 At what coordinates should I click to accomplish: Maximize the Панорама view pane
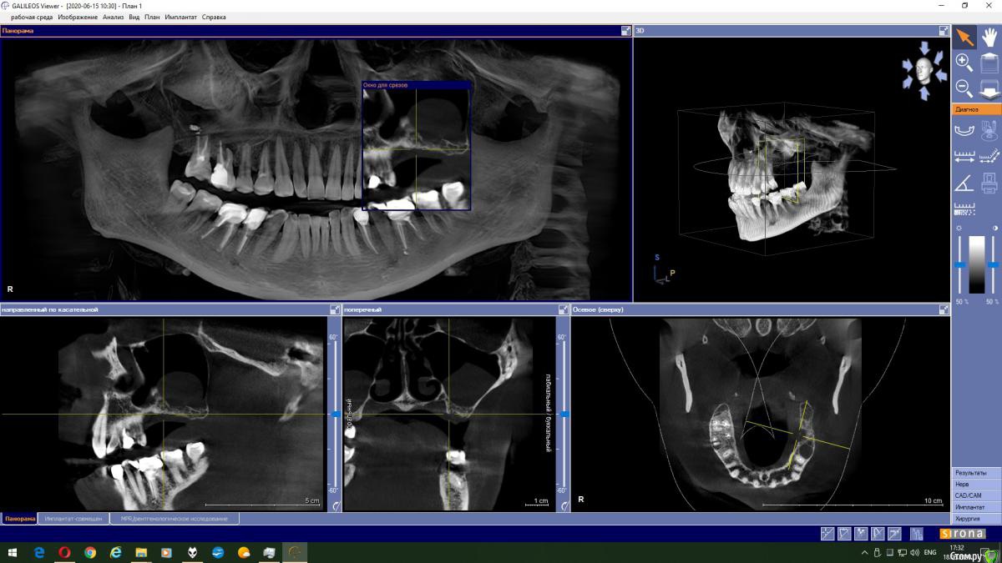[x=626, y=31]
